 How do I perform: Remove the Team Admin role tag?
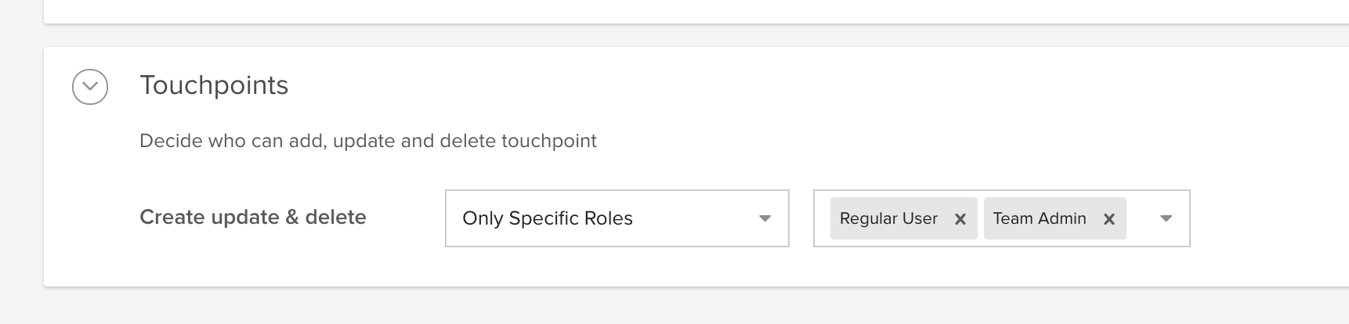click(1109, 219)
